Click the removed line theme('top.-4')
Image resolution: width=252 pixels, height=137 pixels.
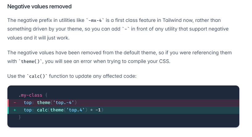123,102
